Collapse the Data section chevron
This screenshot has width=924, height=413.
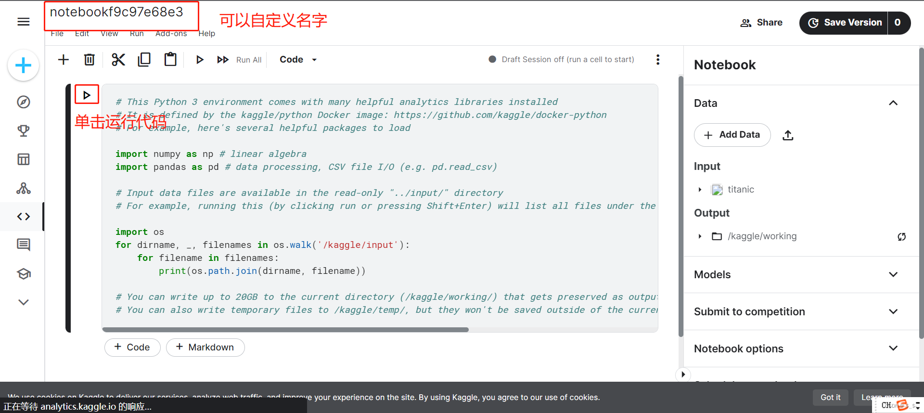(893, 103)
